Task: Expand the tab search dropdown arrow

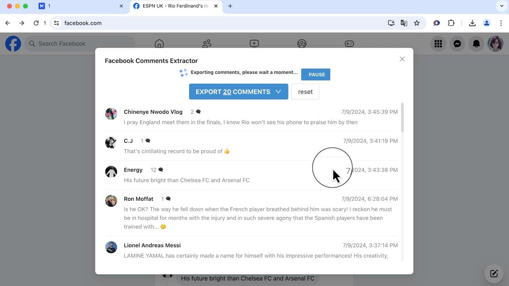Action: point(501,6)
